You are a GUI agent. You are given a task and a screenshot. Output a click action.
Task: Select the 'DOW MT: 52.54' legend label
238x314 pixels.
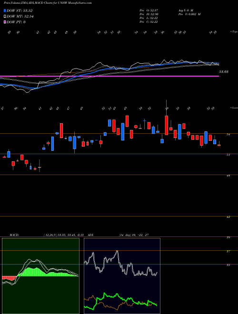coord(20,17)
